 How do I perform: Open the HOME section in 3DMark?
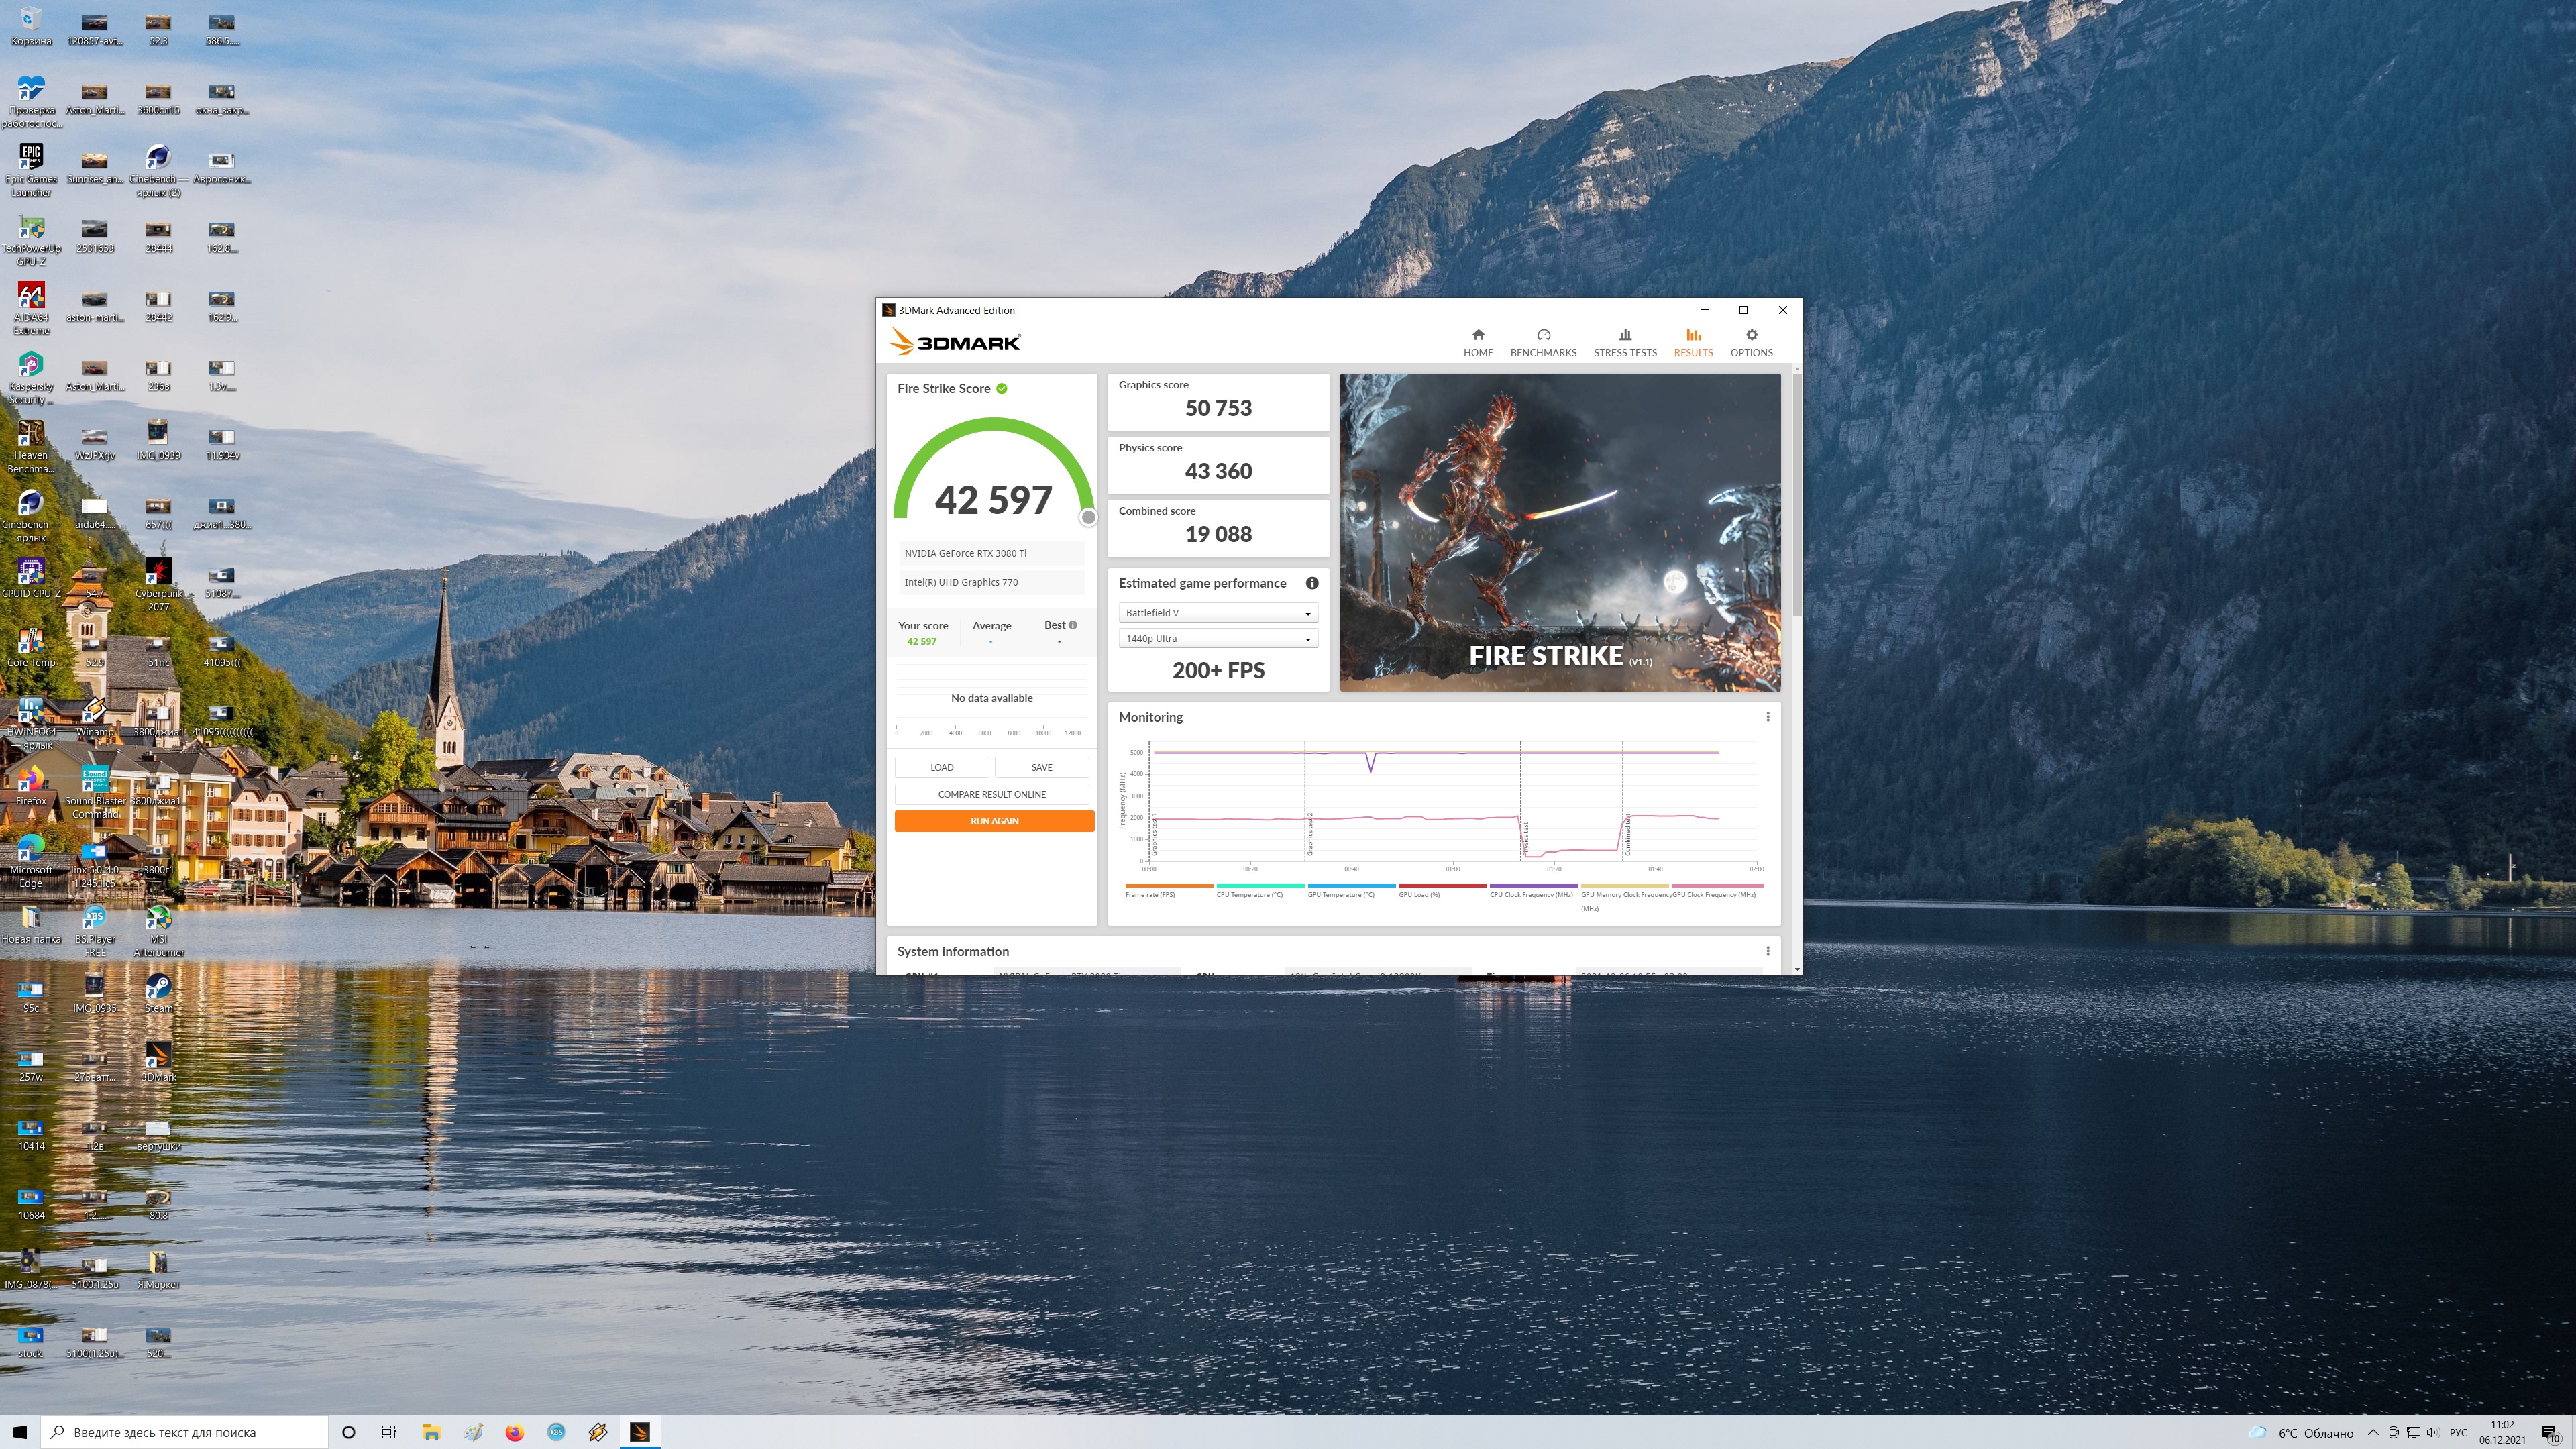(1477, 342)
